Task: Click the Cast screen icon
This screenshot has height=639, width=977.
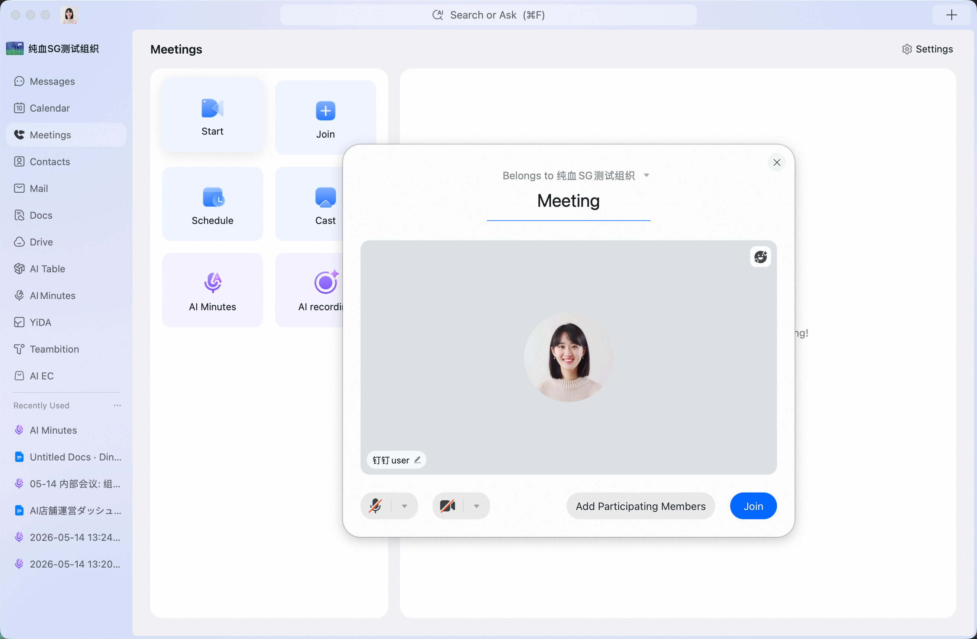Action: [326, 197]
